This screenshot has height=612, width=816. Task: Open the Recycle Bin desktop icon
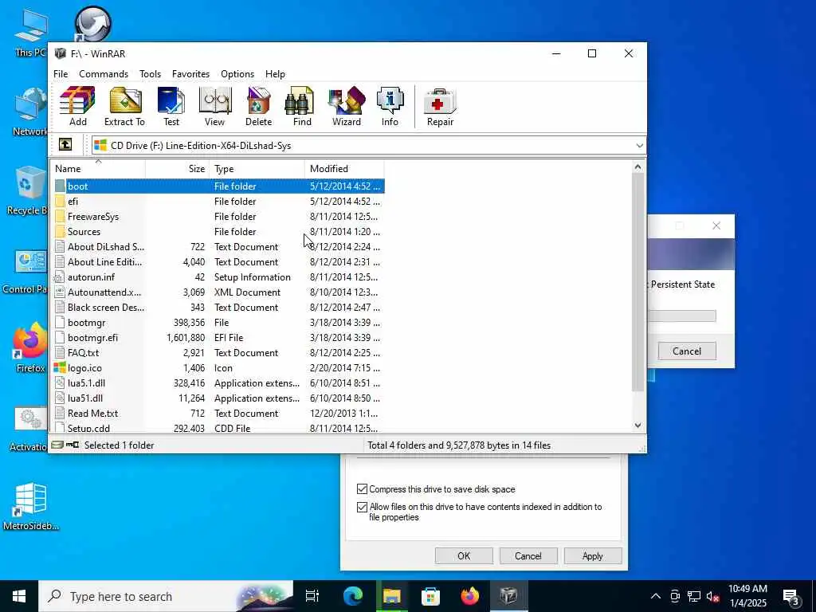click(x=29, y=190)
